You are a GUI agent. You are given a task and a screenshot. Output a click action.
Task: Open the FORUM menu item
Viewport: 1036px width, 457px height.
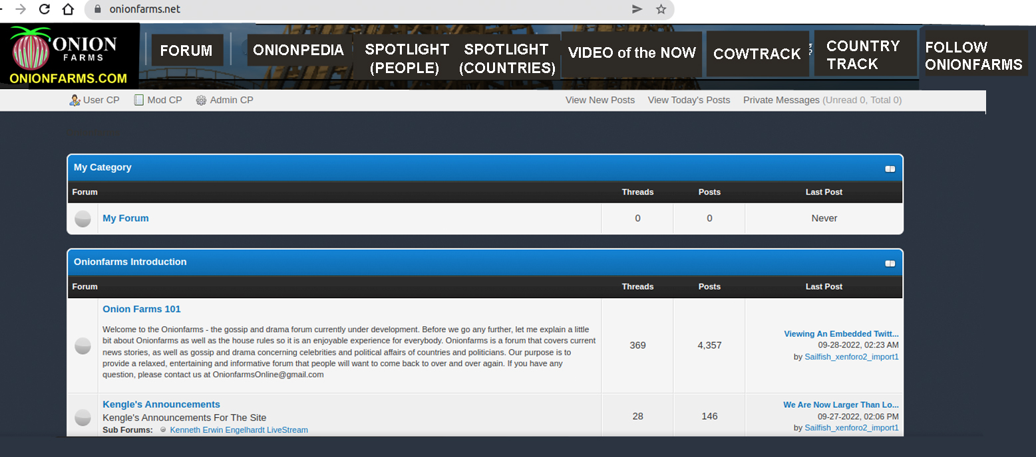click(x=187, y=50)
